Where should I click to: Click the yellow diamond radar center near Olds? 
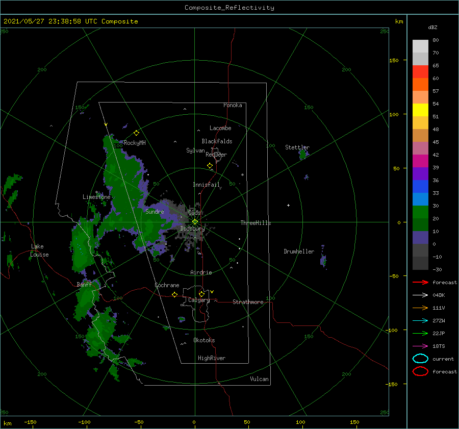coord(195,222)
